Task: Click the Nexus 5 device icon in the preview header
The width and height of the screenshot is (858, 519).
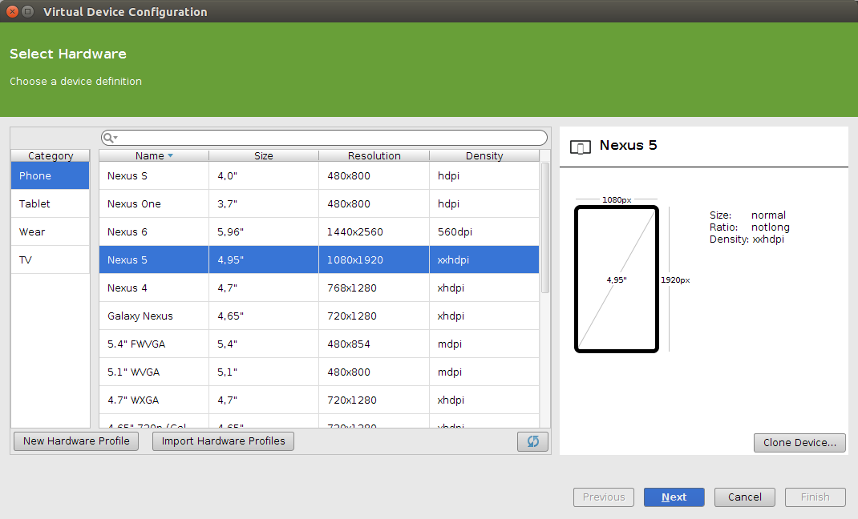Action: (580, 147)
